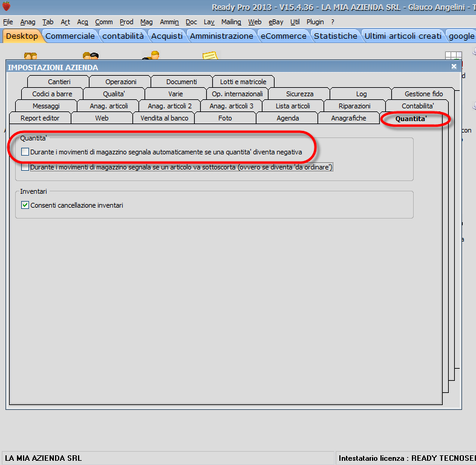Switch to the Acquisti tab
Image resolution: width=476 pixels, height=465 pixels.
coord(167,36)
